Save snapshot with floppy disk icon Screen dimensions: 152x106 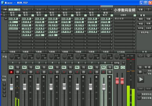coord(148,56)
